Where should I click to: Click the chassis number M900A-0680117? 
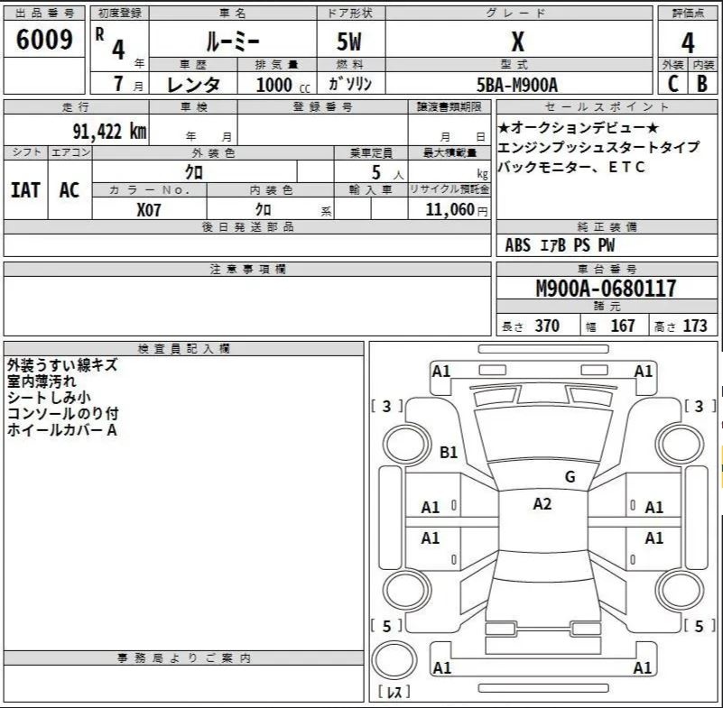(x=607, y=290)
